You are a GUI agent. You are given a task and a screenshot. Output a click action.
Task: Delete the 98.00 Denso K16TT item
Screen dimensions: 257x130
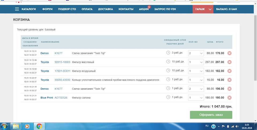pyautogui.click(x=229, y=89)
